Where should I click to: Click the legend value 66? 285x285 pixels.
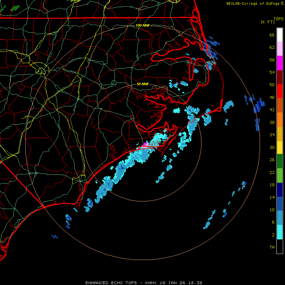pos(272,35)
